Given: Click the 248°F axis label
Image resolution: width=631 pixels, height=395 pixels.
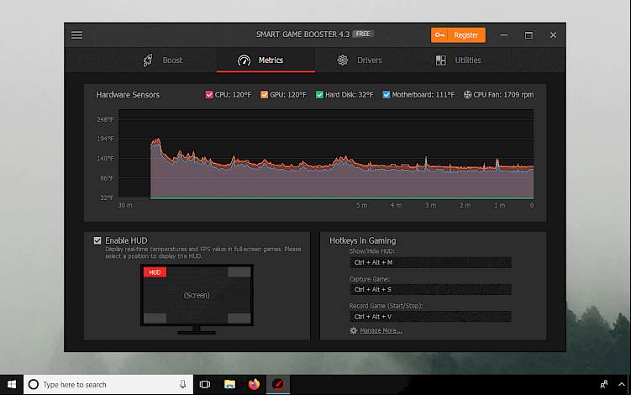Looking at the screenshot, I should click(105, 119).
